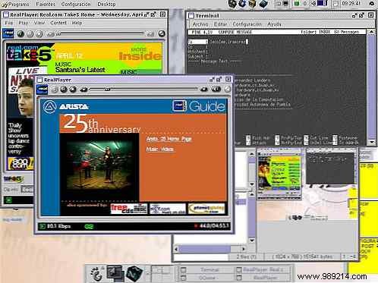Click the green status icon left of the Kbps readout
378x283 pixels.
coord(42,226)
